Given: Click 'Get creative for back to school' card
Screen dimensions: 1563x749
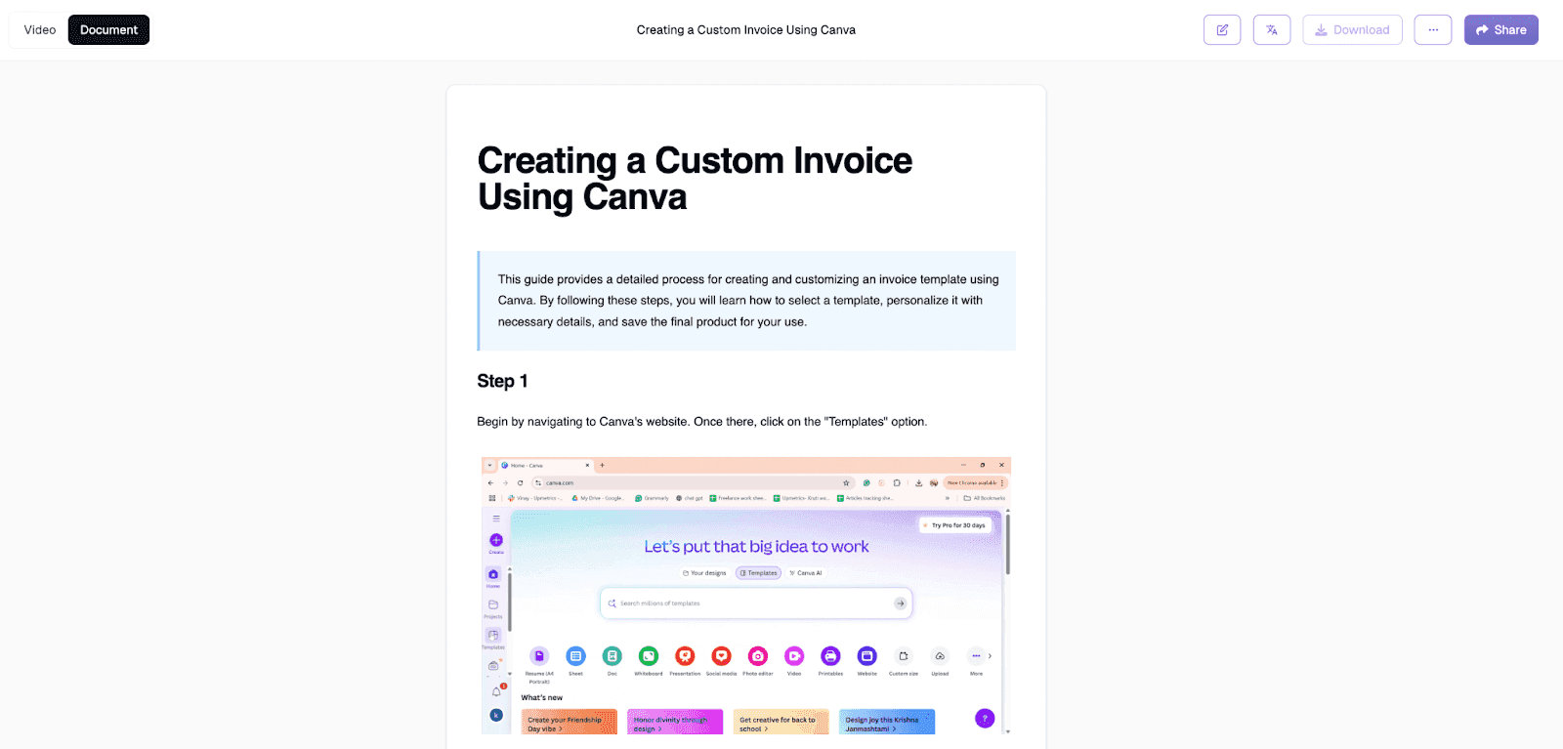Looking at the screenshot, I should click(781, 723).
